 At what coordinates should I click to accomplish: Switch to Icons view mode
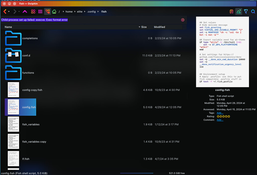tap(33, 12)
